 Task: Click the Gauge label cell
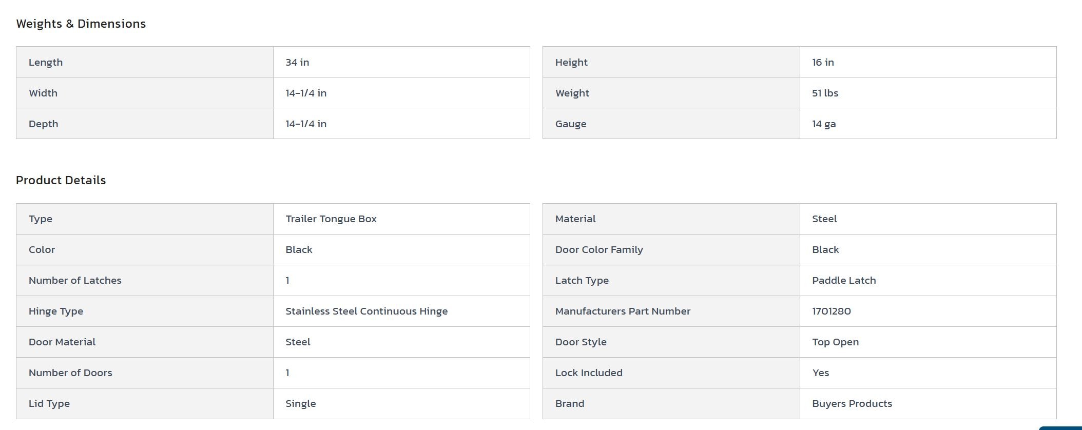(x=671, y=124)
